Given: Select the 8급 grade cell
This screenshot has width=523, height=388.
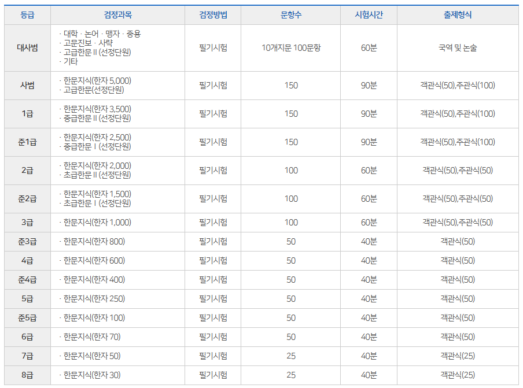Looking at the screenshot, I should tap(26, 375).
